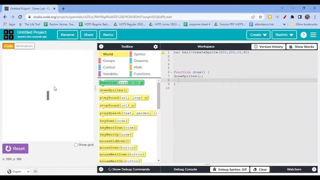This screenshot has height=180, width=320.
Task: Open the attendance link bookmark
Action: [x=261, y=24]
